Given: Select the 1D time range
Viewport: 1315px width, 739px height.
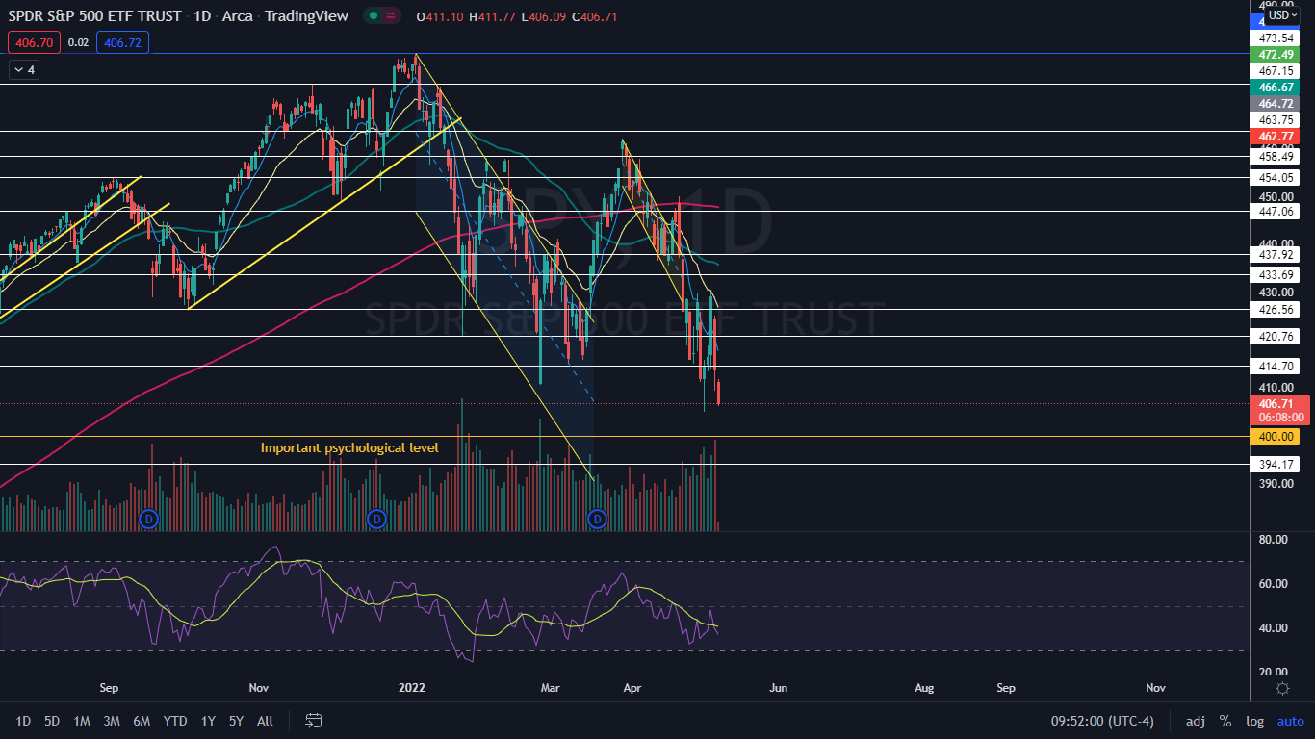Looking at the screenshot, I should 23,721.
